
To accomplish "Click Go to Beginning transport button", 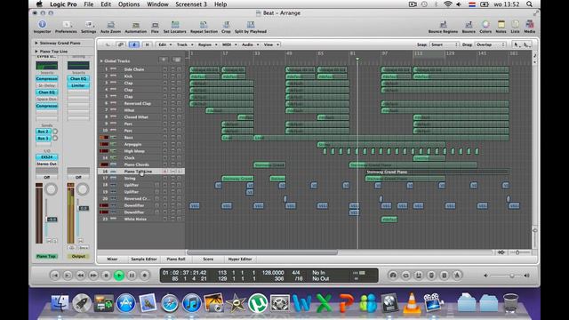I will [x=55, y=276].
